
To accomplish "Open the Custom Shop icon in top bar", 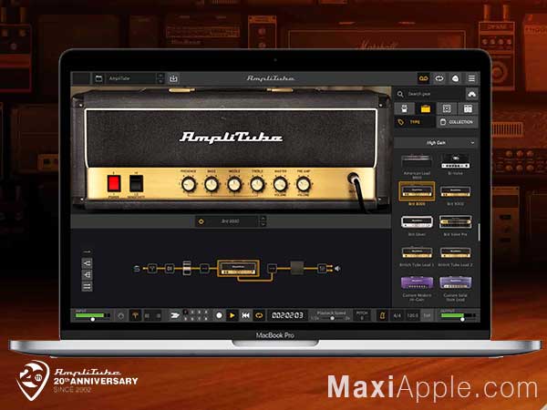I will [x=455, y=78].
